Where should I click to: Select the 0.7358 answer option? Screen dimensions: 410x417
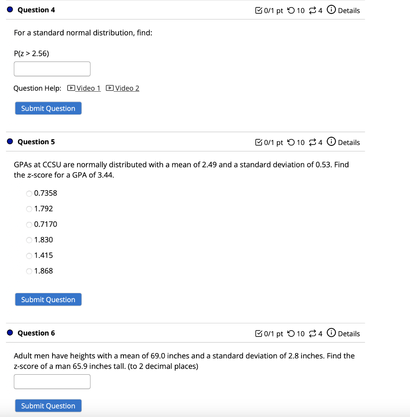(29, 193)
